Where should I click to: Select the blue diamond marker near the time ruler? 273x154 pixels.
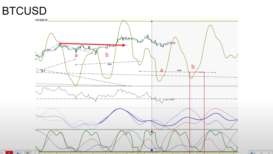pos(152,150)
